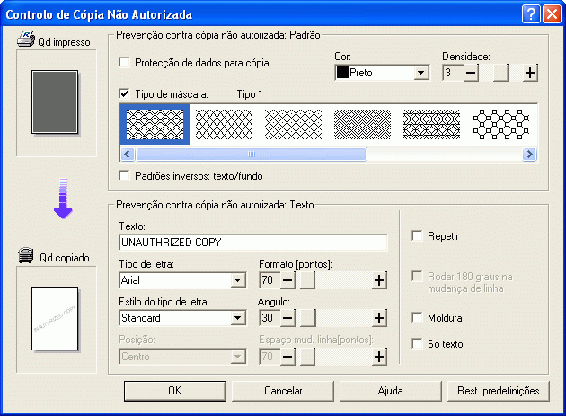Select the second mask pattern with overlapping circles
The image size is (566, 416).
pos(225,124)
